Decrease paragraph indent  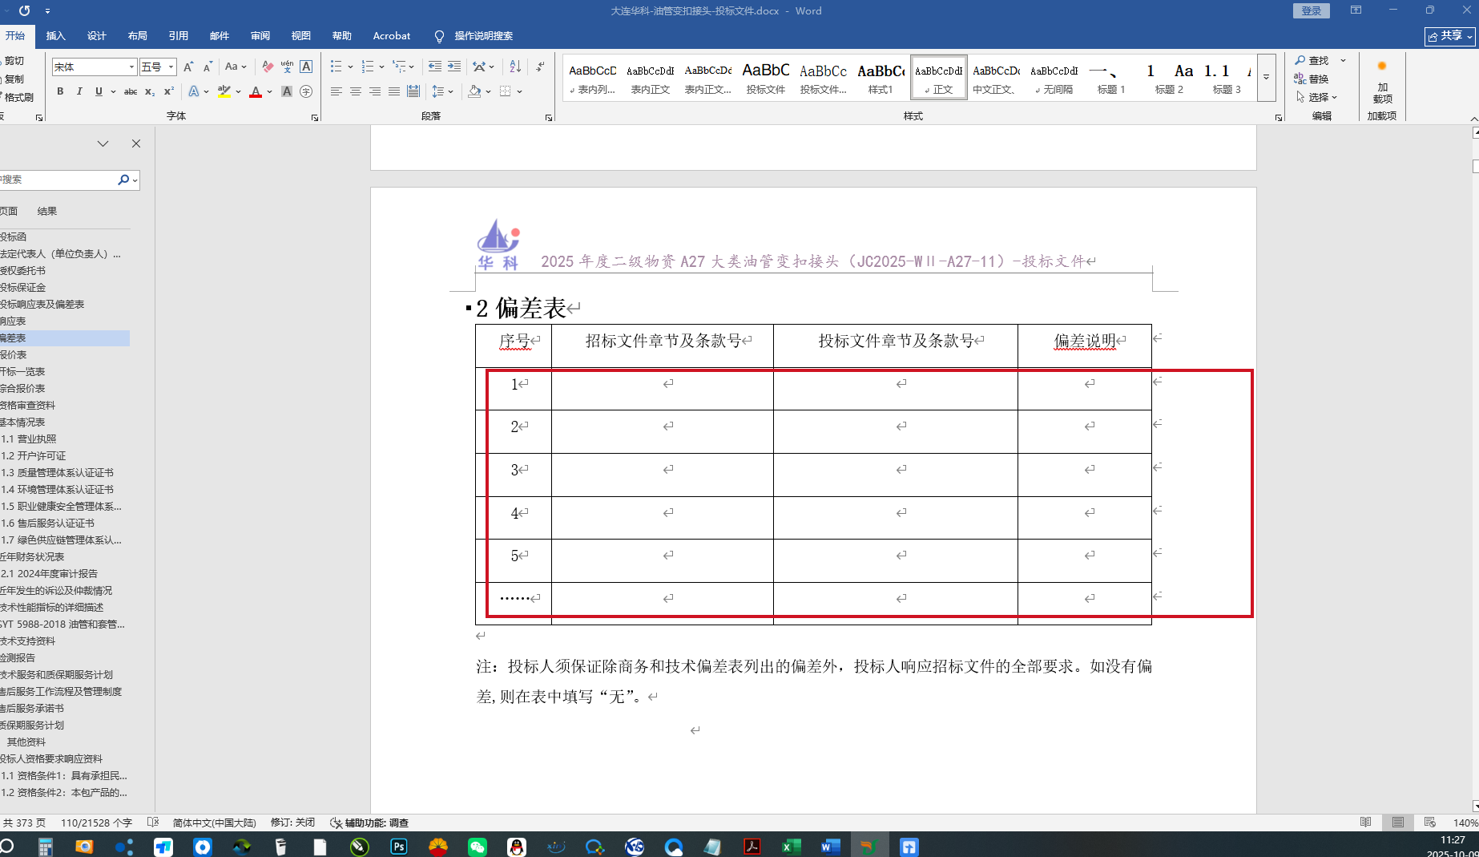435,67
